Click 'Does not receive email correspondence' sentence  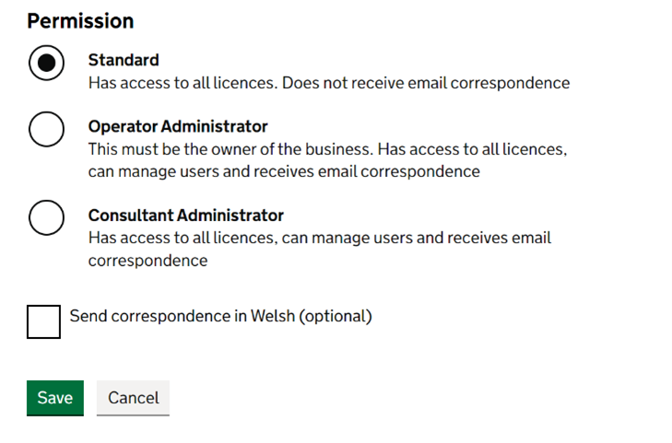click(426, 83)
